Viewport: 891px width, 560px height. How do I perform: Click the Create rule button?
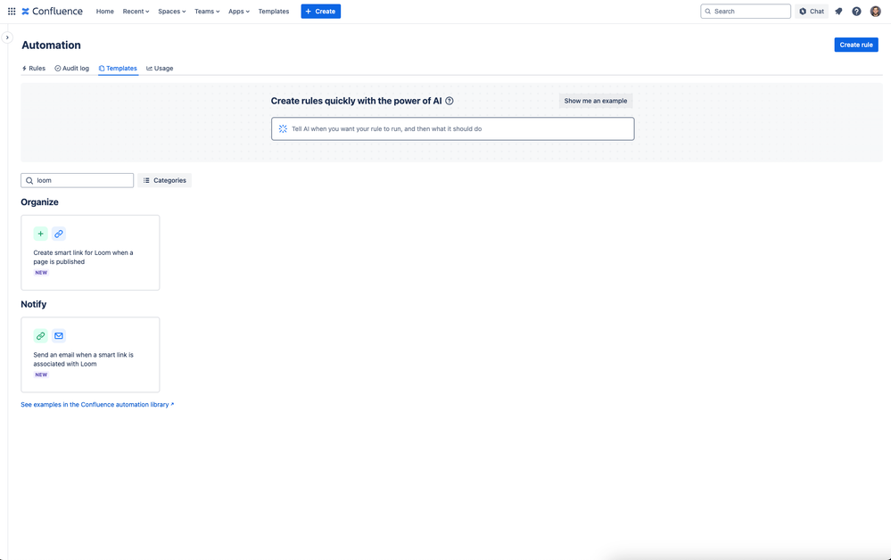855,45
